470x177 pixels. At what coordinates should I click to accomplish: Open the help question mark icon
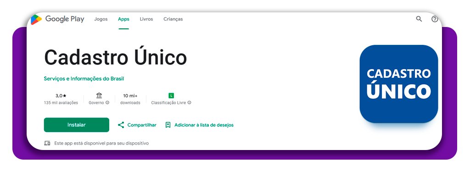point(435,19)
